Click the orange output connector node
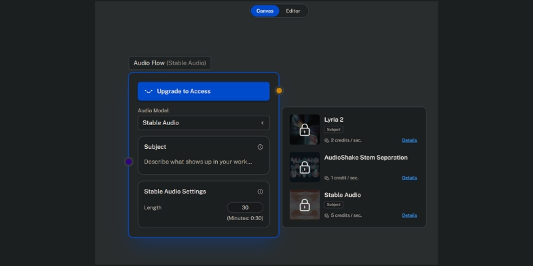Screen dimensions: 533x266 pos(279,90)
